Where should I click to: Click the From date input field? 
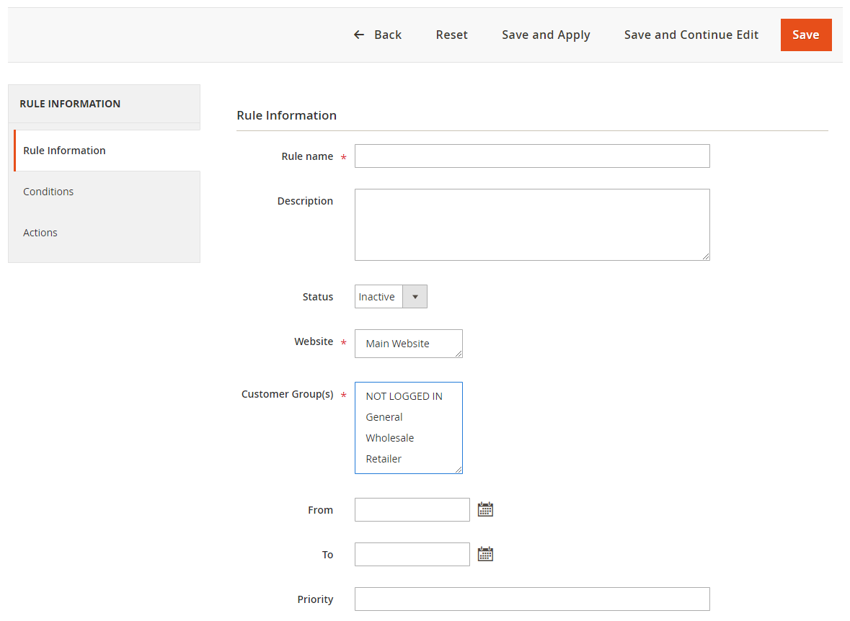(x=412, y=510)
